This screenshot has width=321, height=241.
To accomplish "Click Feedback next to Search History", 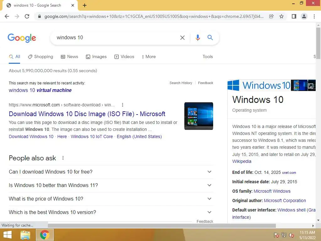I will [x=206, y=83].
